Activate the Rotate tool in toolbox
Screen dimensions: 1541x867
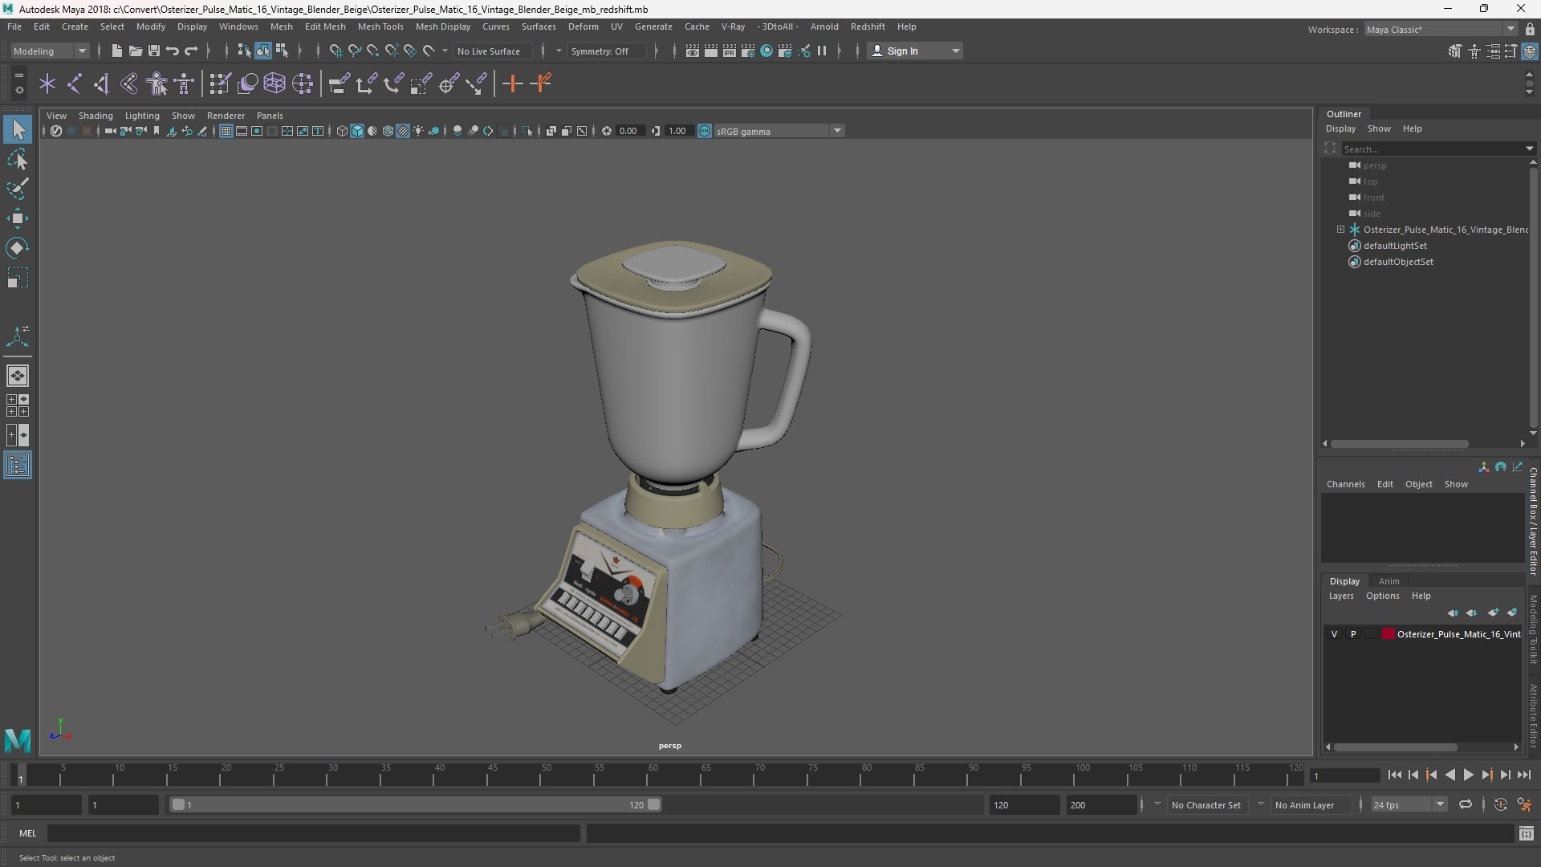tap(18, 248)
